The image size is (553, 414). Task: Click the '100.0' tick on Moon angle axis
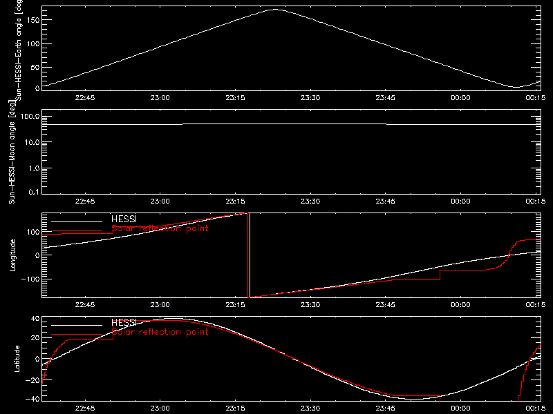pos(30,117)
